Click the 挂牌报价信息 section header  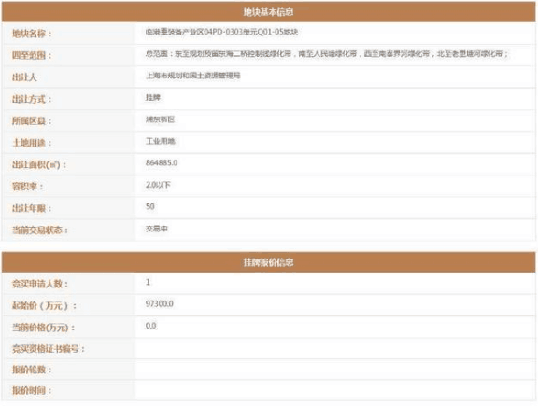click(x=268, y=262)
